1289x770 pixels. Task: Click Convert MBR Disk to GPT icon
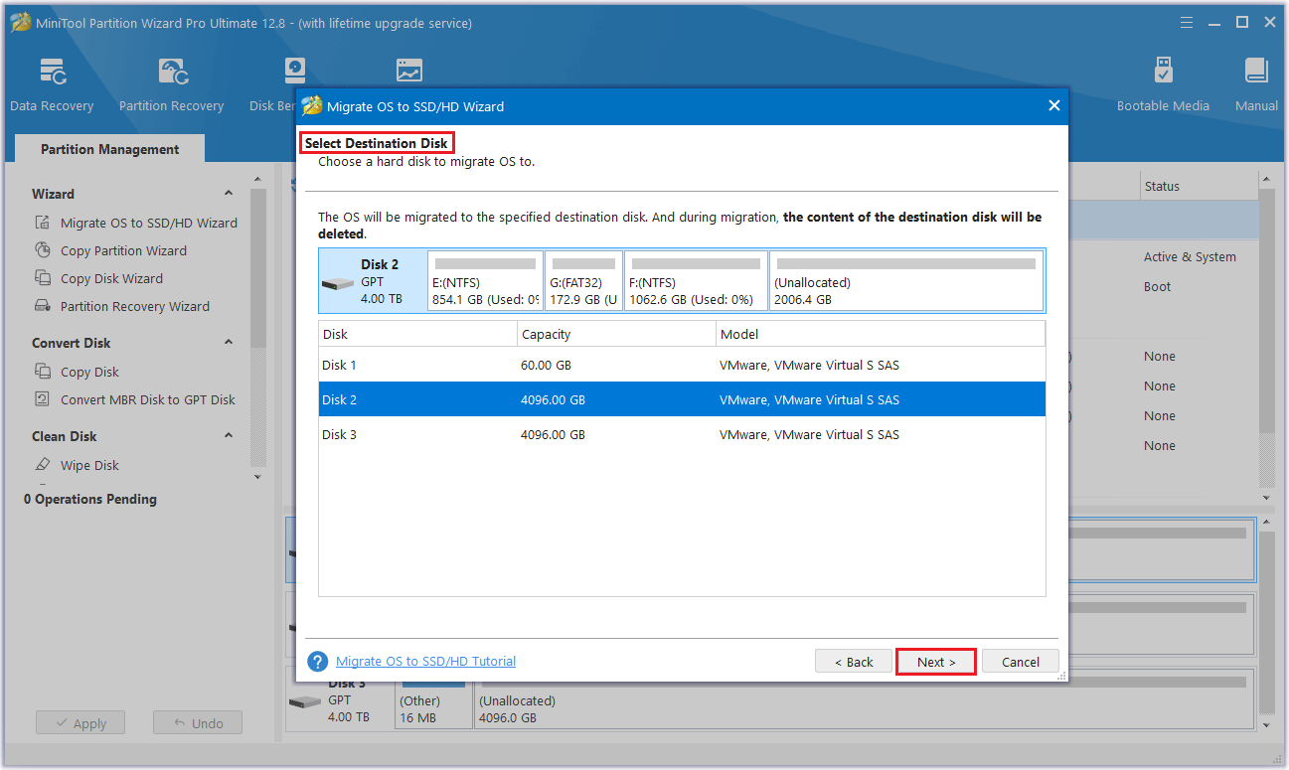43,399
